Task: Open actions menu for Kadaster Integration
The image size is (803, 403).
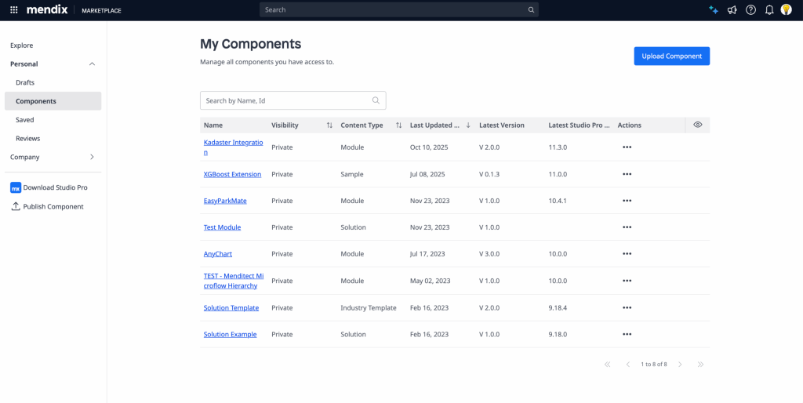Action: click(627, 147)
